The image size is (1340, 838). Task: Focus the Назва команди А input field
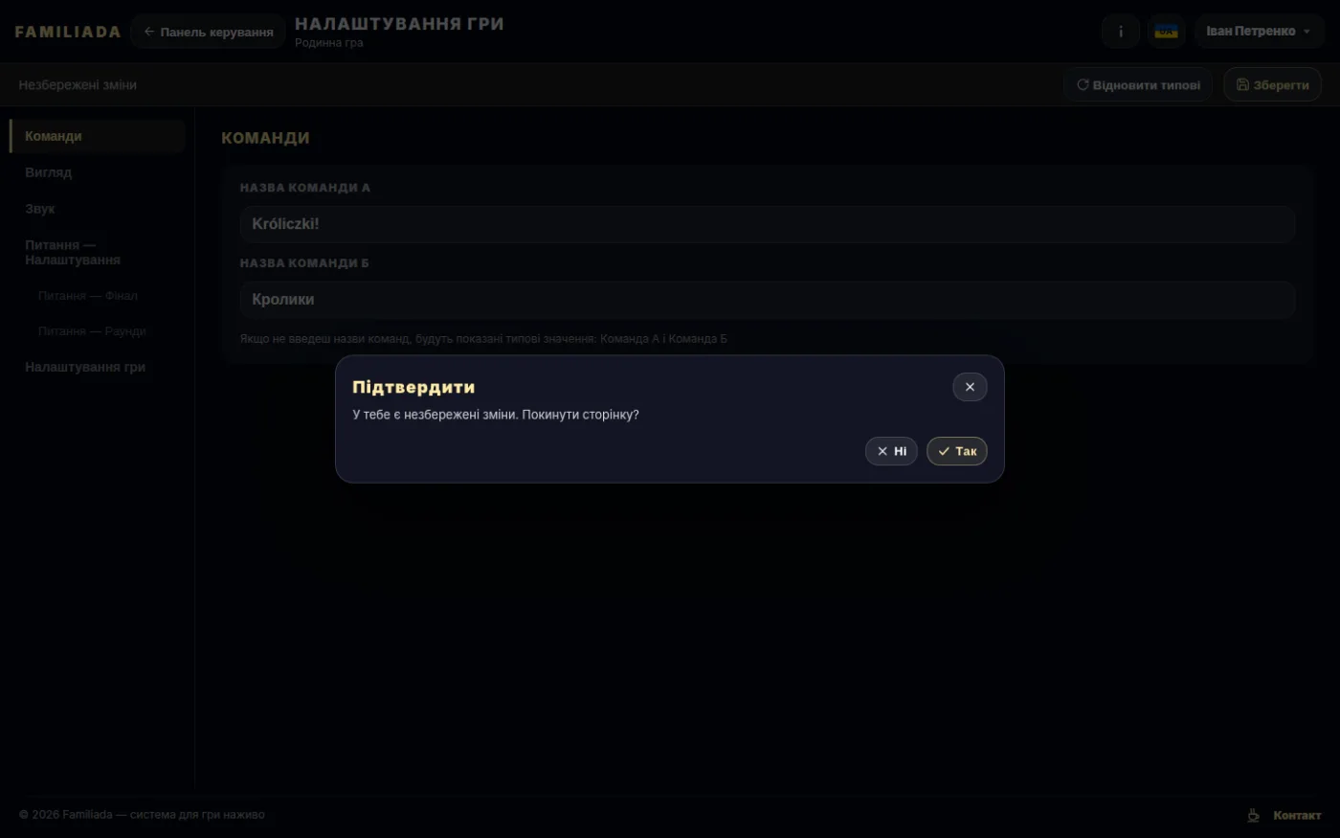(x=768, y=224)
